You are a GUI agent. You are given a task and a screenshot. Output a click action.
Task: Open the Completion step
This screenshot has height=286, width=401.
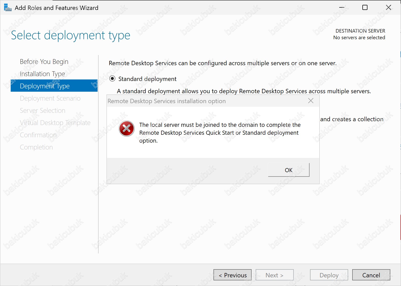[36, 147]
